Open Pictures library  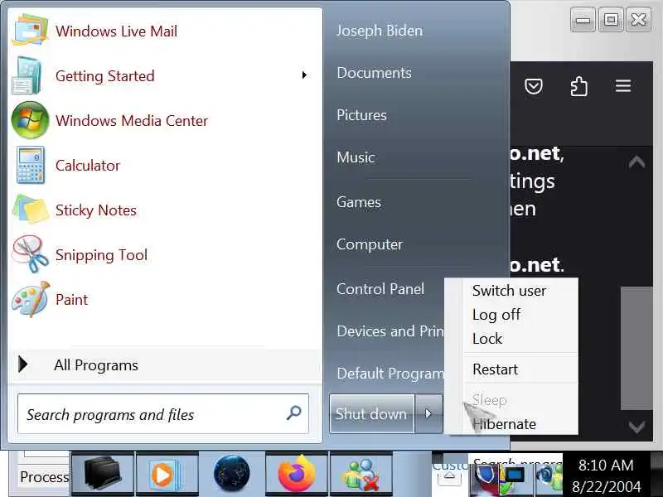coord(361,115)
